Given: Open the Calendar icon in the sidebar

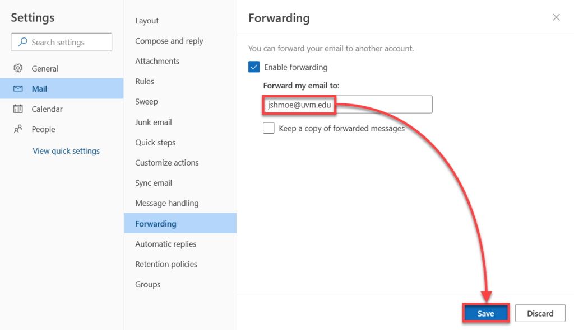Looking at the screenshot, I should pos(18,109).
